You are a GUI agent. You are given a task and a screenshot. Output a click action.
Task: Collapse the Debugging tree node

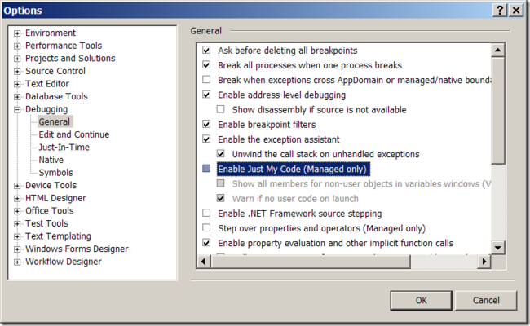[17, 109]
